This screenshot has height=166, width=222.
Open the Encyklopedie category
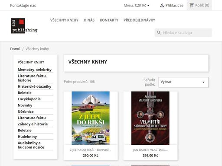pos(29,99)
